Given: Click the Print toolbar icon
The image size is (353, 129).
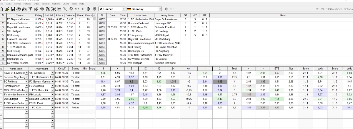Looking at the screenshot, I should click(18, 9).
